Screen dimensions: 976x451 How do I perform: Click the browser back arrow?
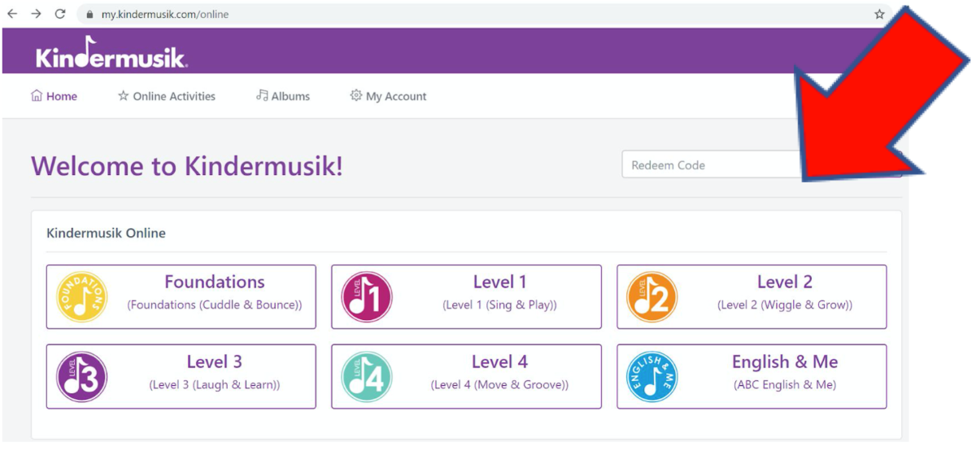point(12,14)
